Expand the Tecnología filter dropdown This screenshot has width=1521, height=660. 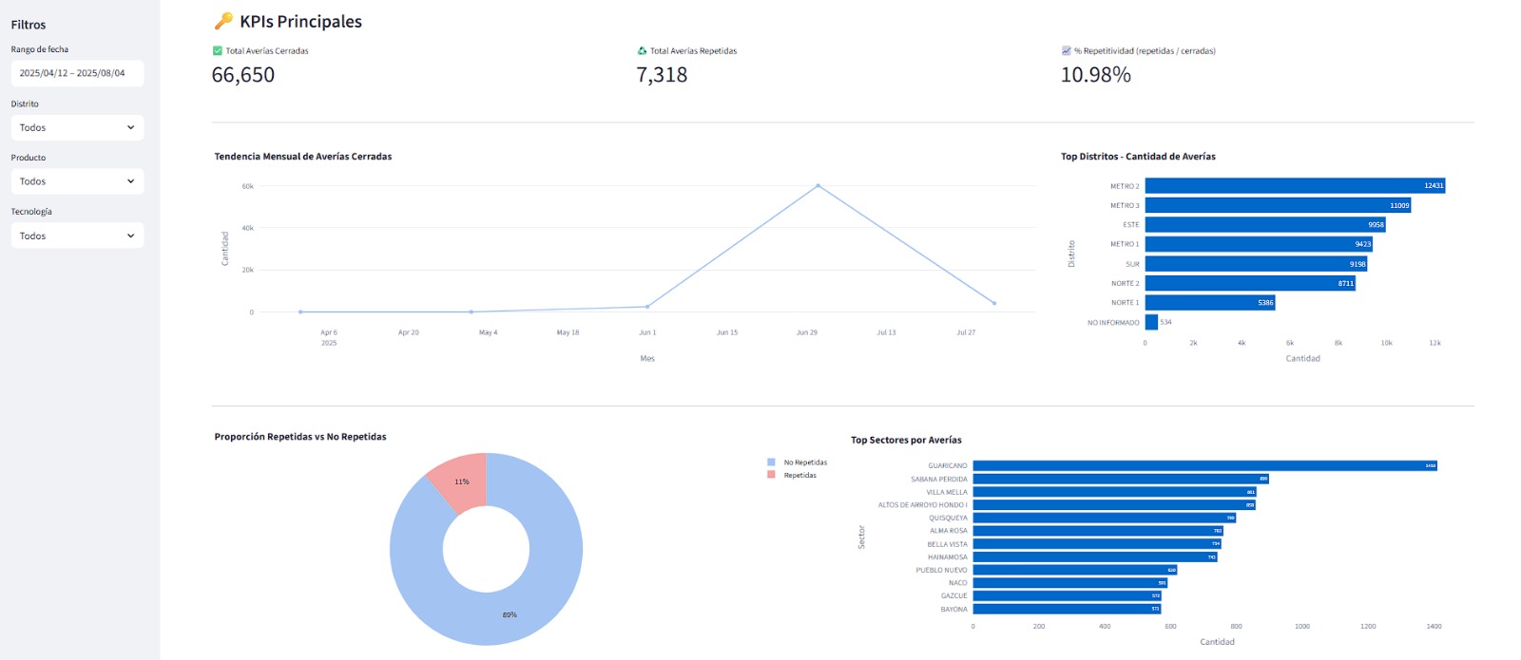pos(77,236)
